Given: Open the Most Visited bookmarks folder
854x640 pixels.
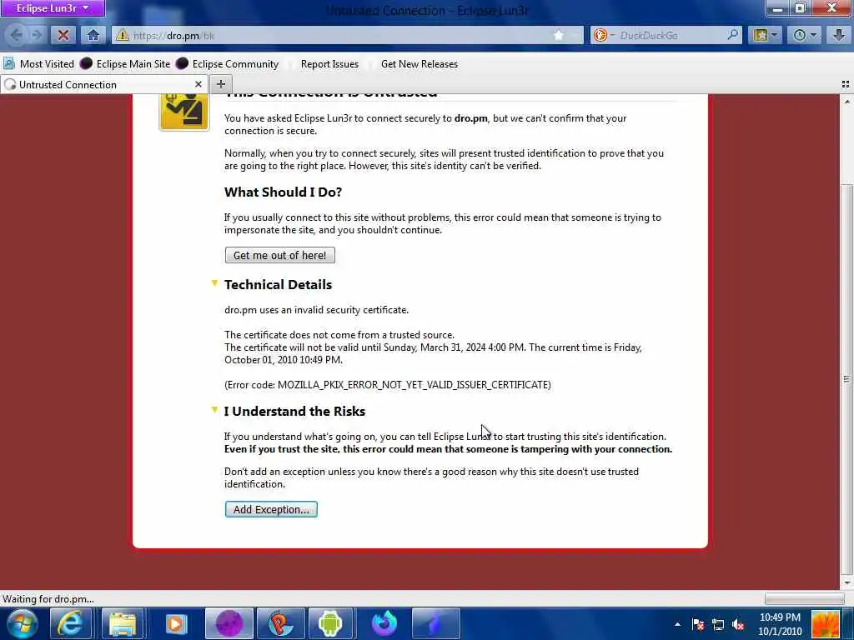Looking at the screenshot, I should [x=38, y=64].
